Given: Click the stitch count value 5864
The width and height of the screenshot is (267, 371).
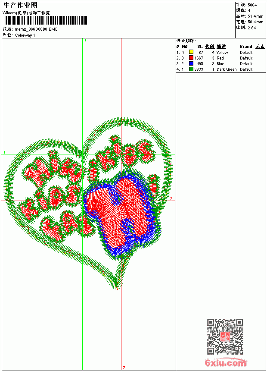Looking at the screenshot, I should pos(252,5).
